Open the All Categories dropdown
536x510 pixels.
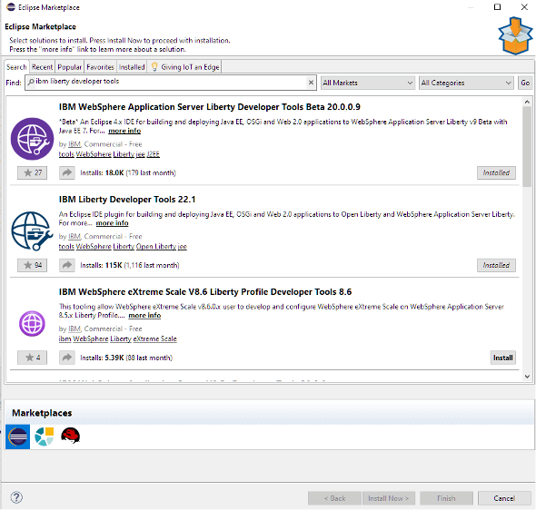point(466,83)
